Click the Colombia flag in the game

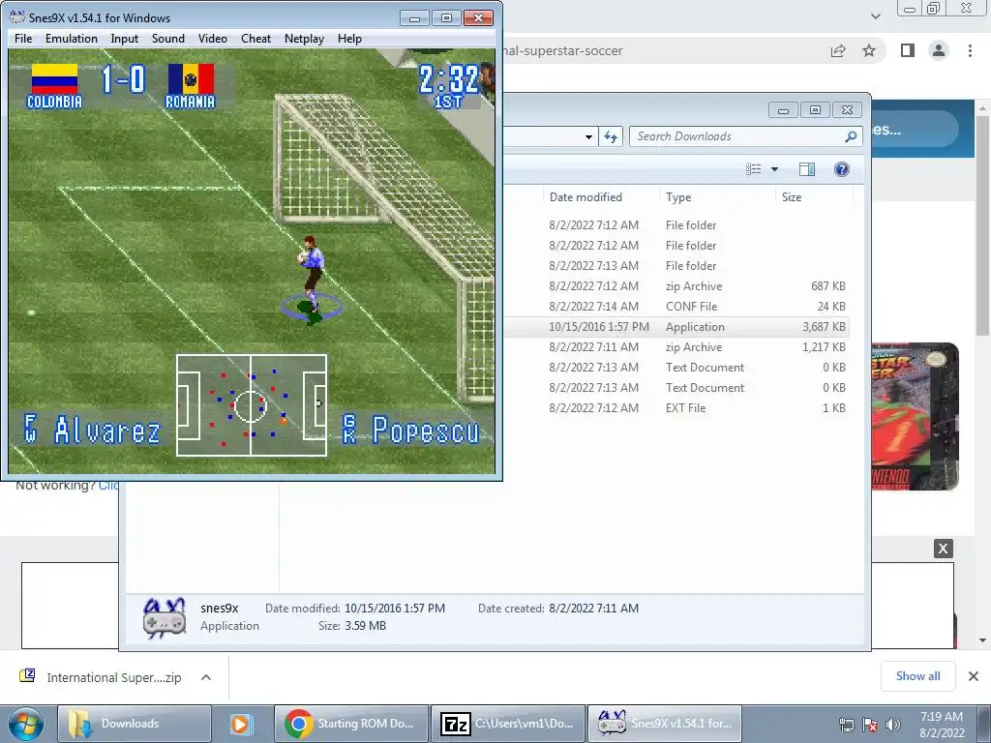coord(54,79)
